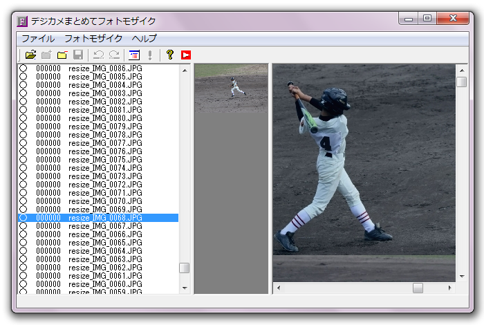The height and width of the screenshot is (325, 484).
Task: Click preview horizontal scrollbar left arrow
Action: (279, 288)
